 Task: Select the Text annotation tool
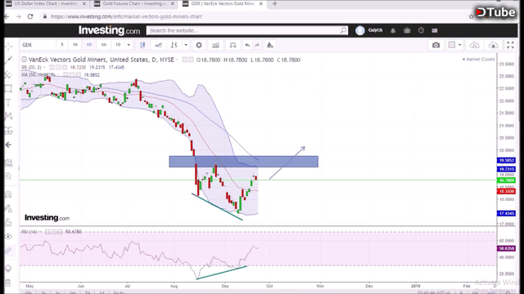9,102
